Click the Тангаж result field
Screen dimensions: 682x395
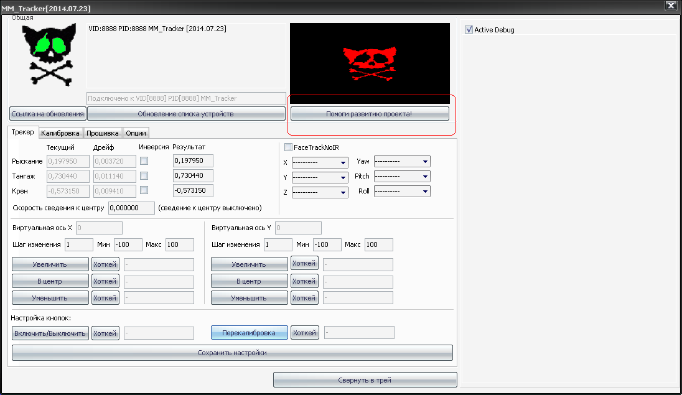tap(193, 175)
